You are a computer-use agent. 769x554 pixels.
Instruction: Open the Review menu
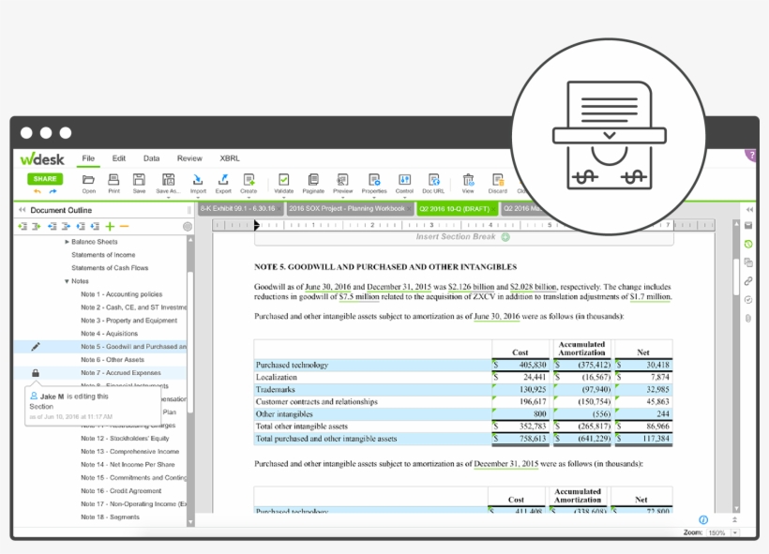click(189, 158)
